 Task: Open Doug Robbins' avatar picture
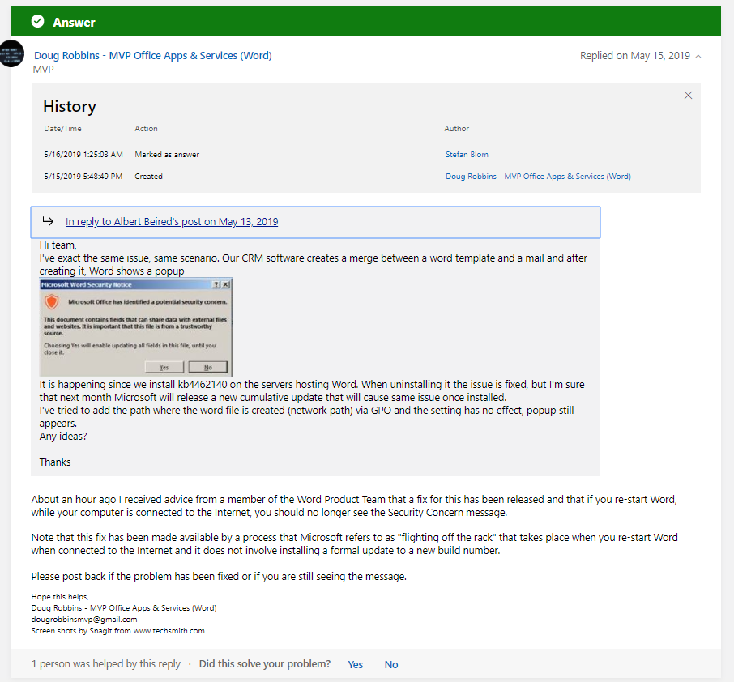click(11, 53)
